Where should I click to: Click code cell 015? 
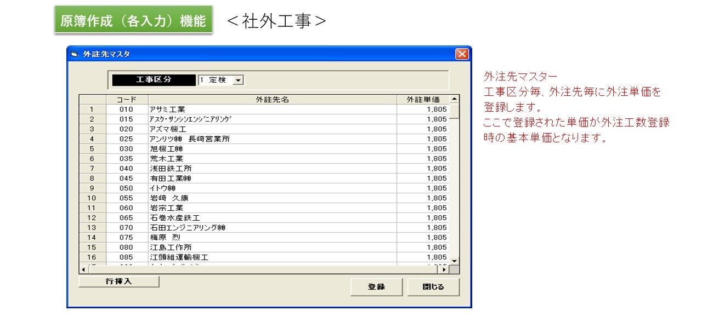pyautogui.click(x=127, y=119)
